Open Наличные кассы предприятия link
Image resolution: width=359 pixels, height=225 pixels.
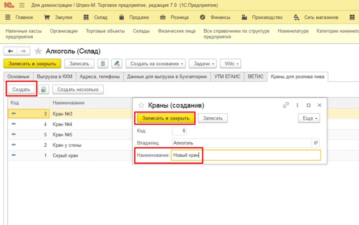click(x=24, y=34)
